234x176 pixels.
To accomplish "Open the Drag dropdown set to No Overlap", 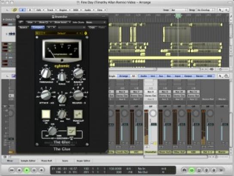I will [206, 10].
